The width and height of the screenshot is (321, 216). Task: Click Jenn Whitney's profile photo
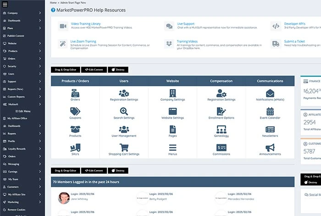(64, 198)
